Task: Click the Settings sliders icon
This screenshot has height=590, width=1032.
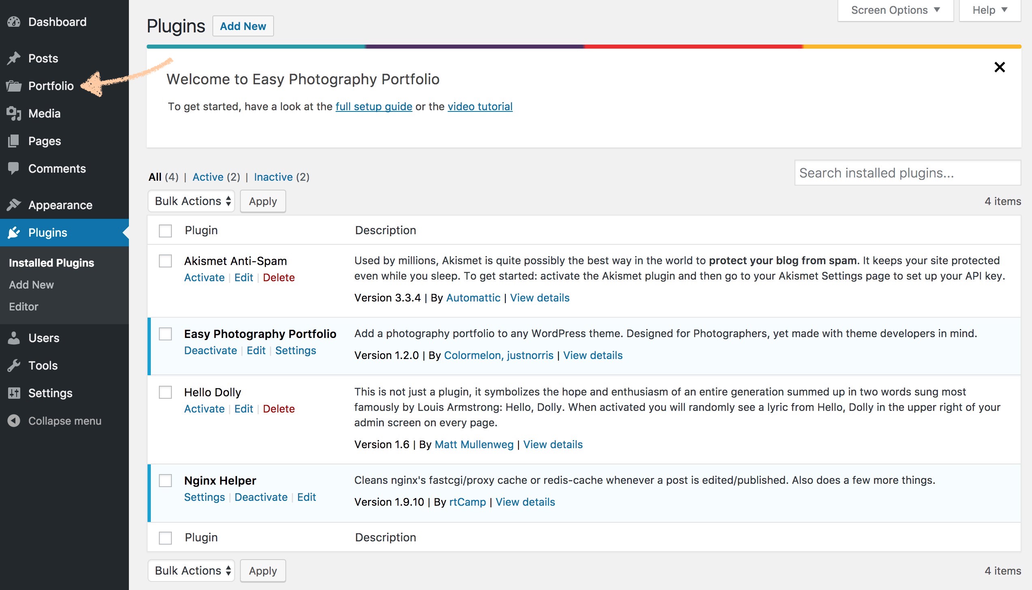Action: (x=14, y=393)
